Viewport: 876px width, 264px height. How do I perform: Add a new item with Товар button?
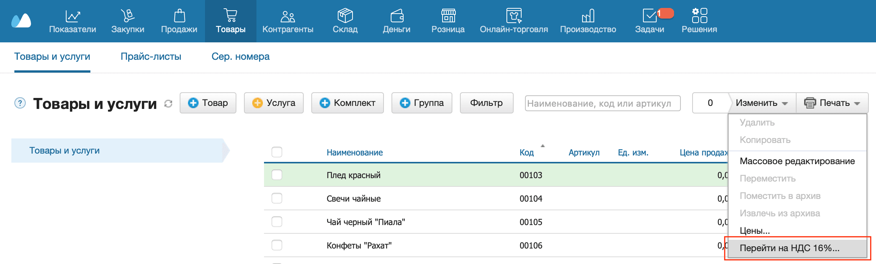click(x=208, y=103)
